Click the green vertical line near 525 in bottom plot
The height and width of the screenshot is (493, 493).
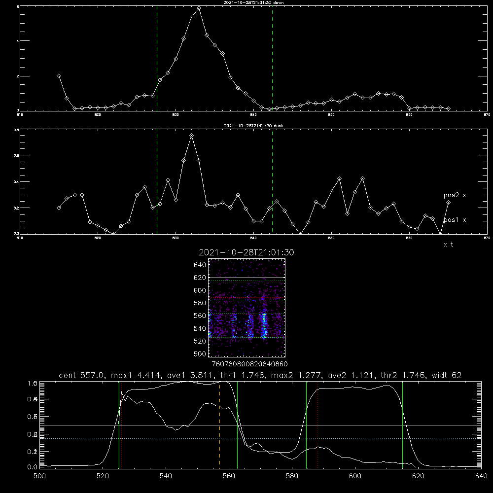click(x=119, y=424)
